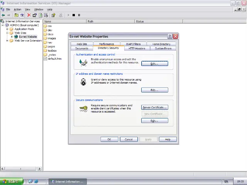The width and height of the screenshot is (247, 185).
Task: Click the 19:35 clock in the taskbar
Action: click(x=240, y=182)
